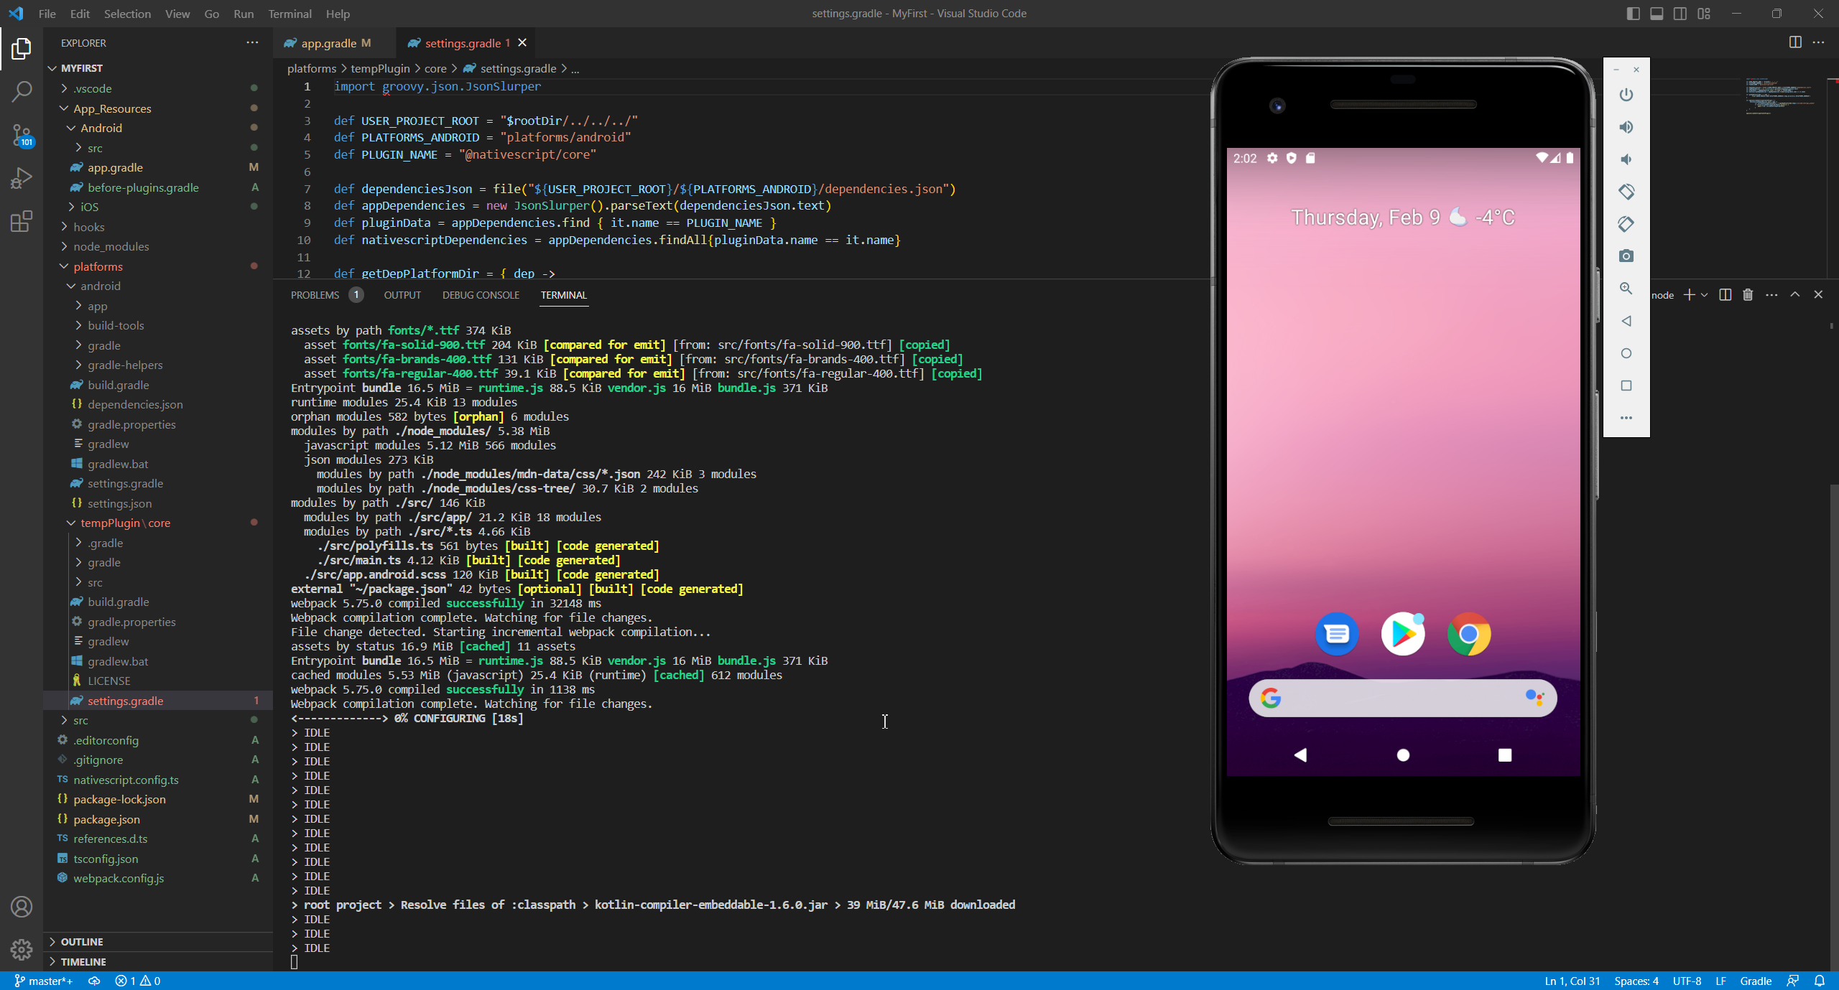This screenshot has width=1839, height=990.
Task: Rotate the emulator left
Action: point(1626,192)
